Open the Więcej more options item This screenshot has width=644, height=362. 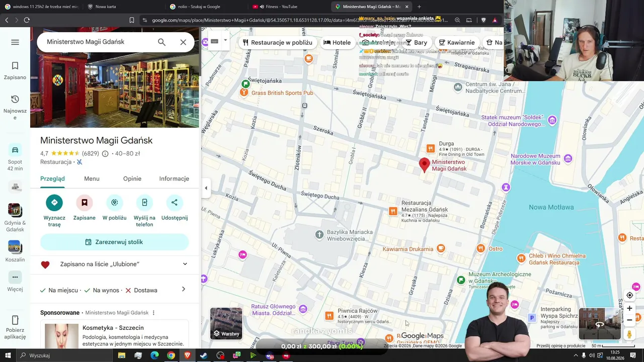click(15, 282)
